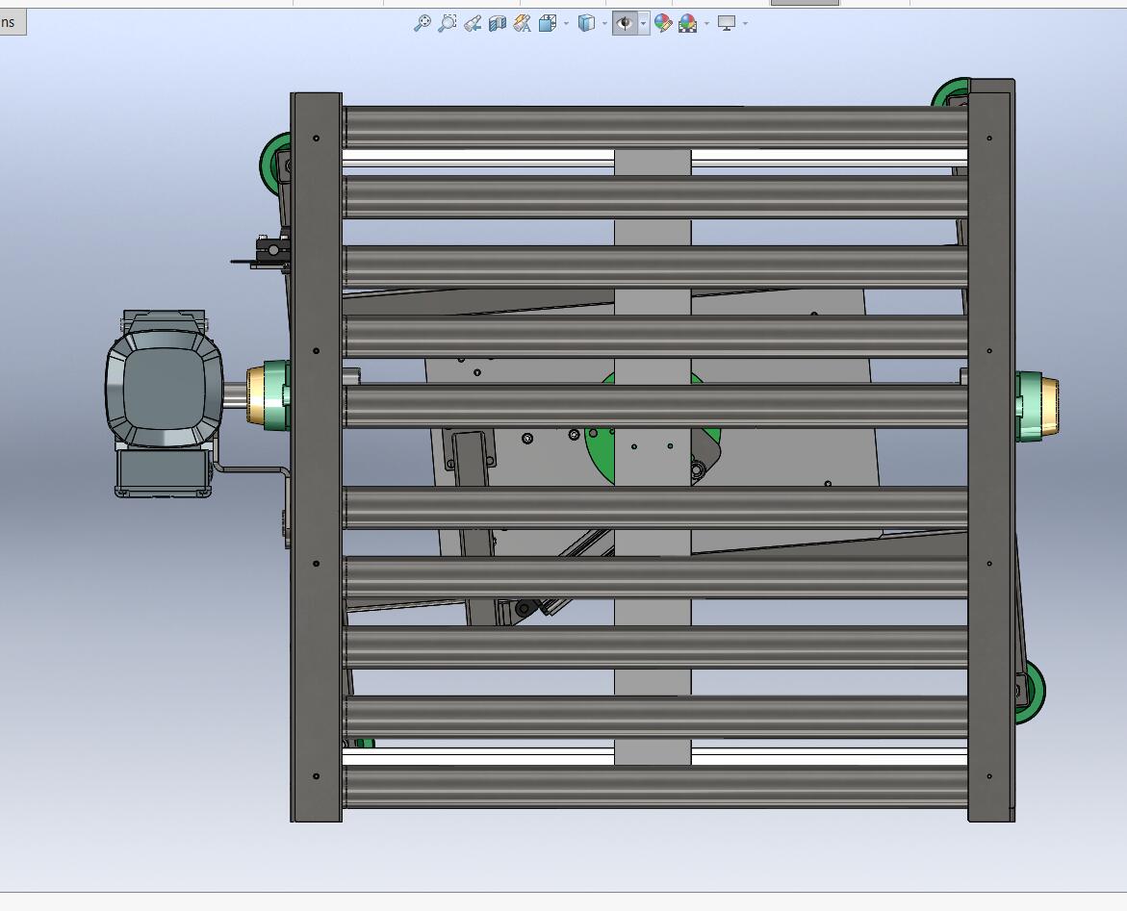
Task: Return to the Previous View
Action: [x=473, y=24]
